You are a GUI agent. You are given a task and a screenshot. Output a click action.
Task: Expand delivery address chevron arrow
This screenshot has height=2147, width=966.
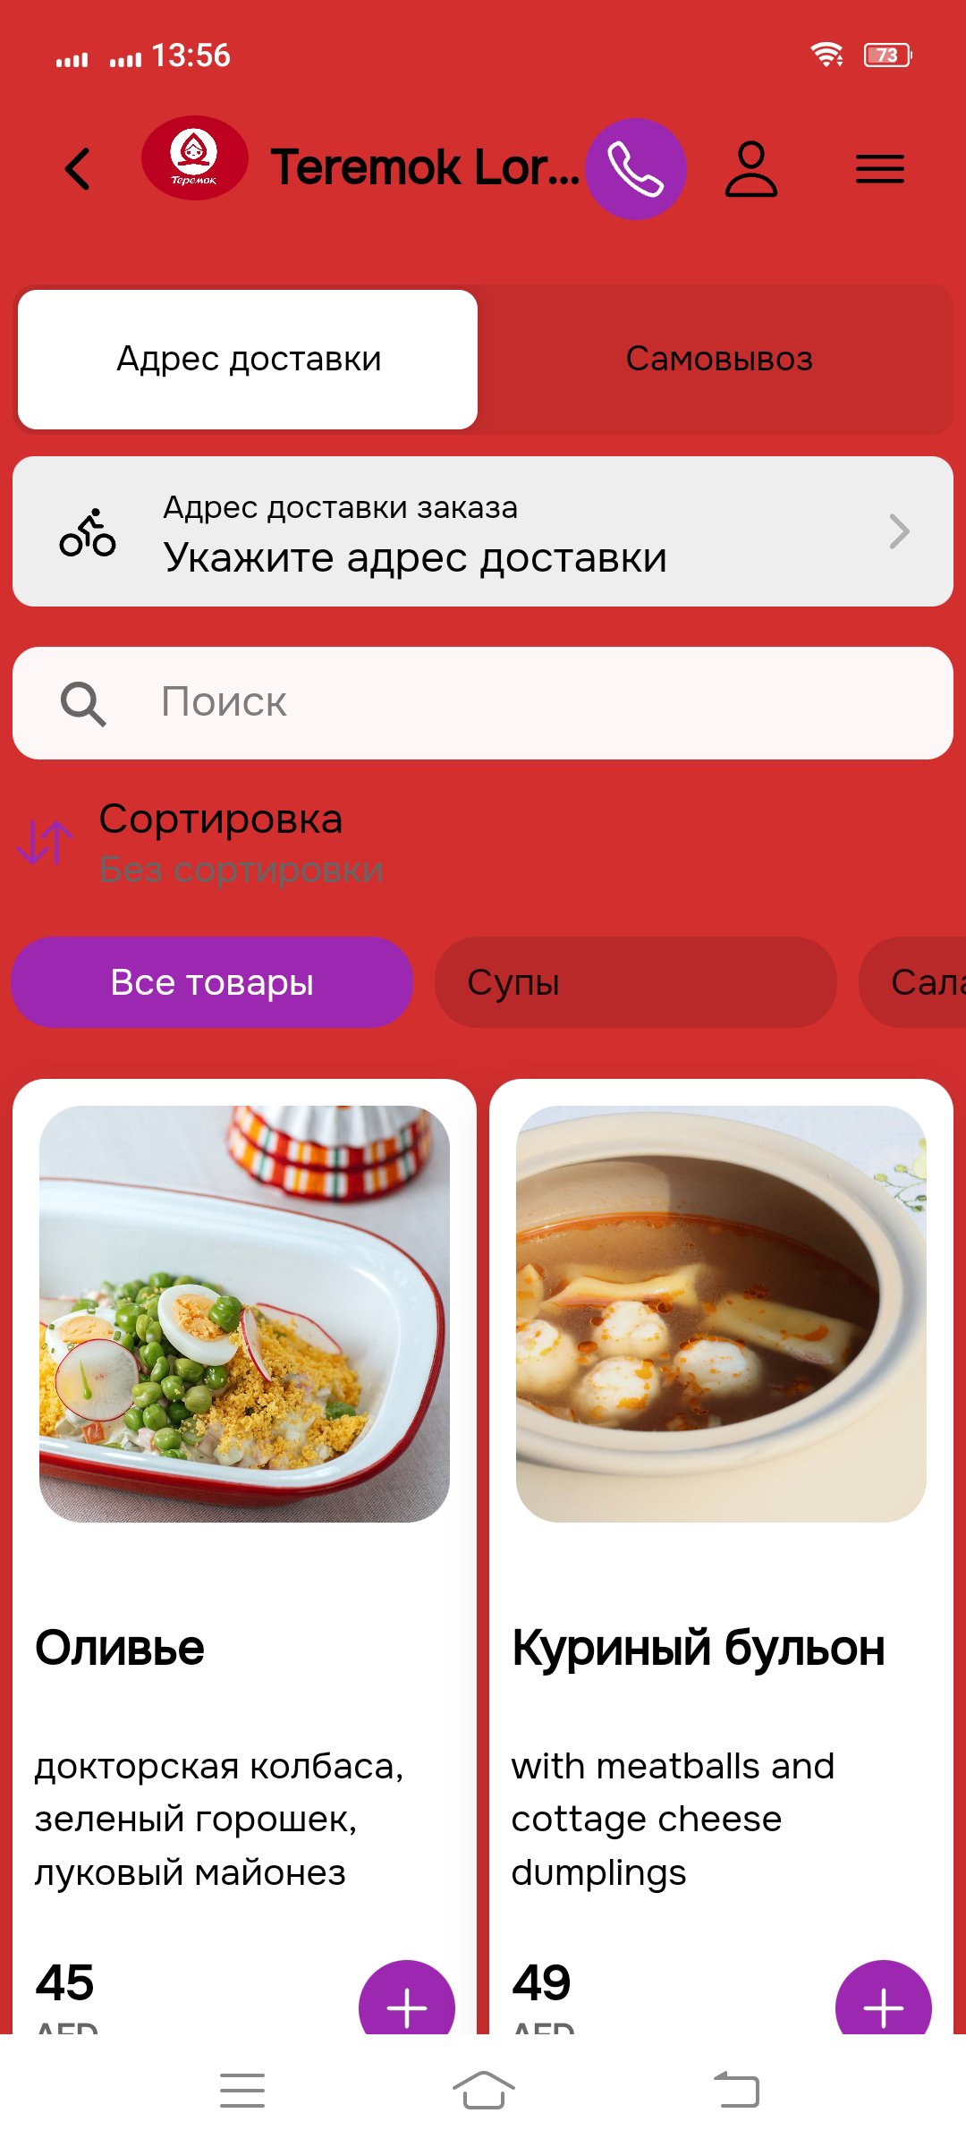coord(899,531)
